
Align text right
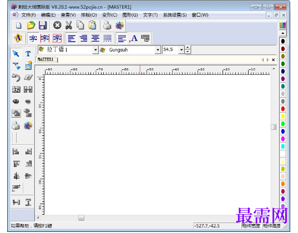coord(84,39)
